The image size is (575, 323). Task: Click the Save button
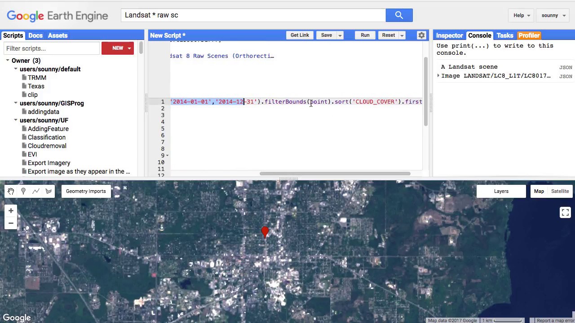coord(327,35)
